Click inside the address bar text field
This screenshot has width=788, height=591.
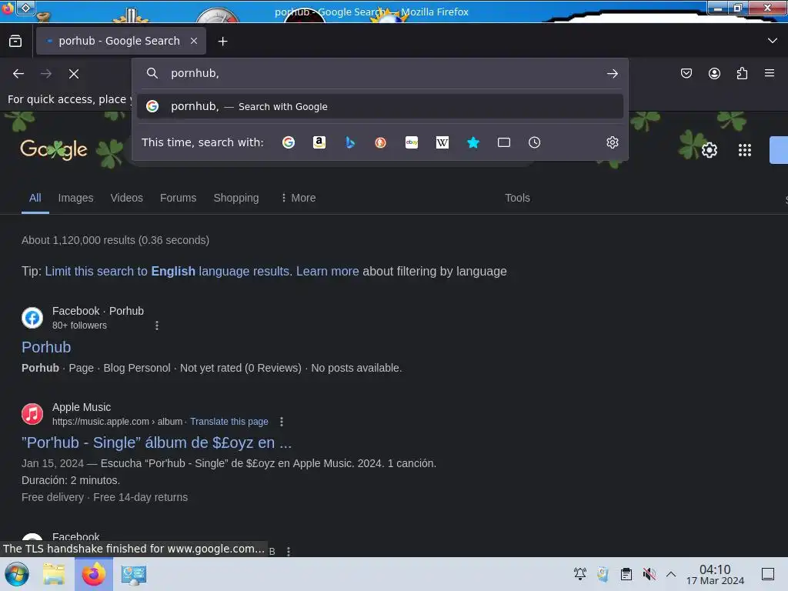click(x=382, y=73)
